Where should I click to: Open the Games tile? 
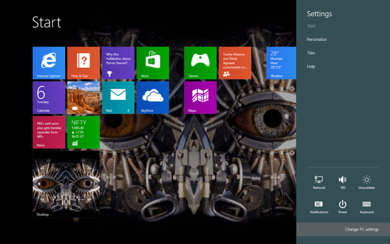[x=200, y=63]
